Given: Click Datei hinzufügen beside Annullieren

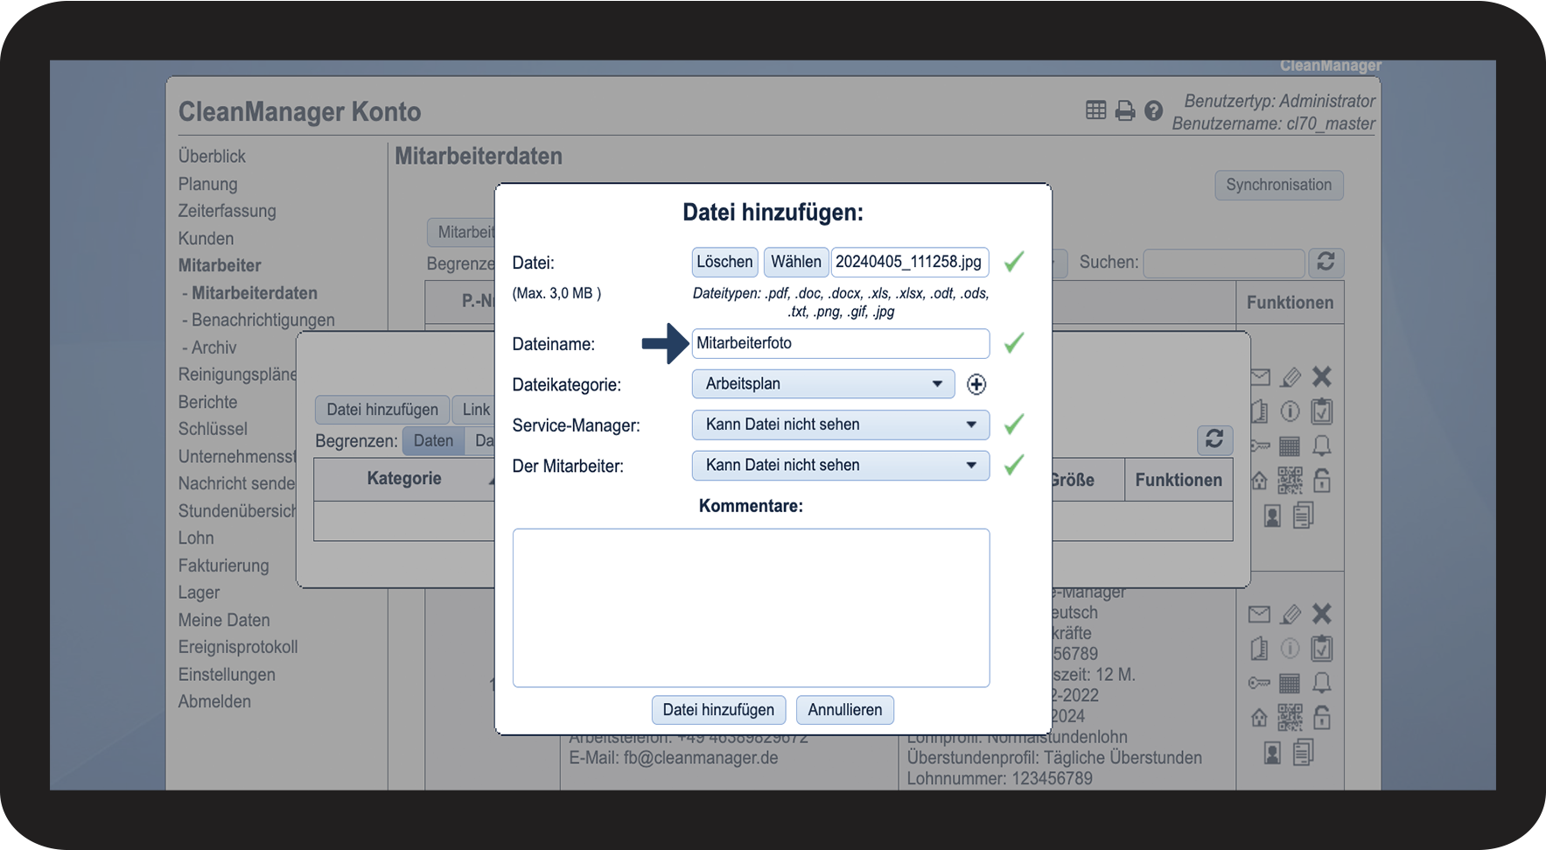Looking at the screenshot, I should [x=718, y=710].
